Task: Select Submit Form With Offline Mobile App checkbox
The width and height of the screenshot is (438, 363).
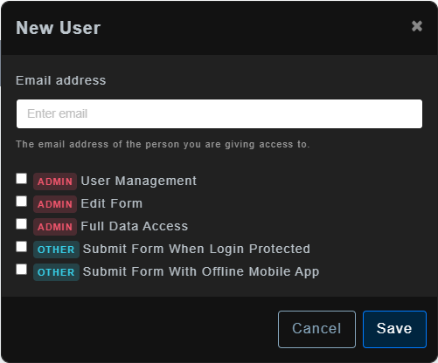Action: coord(22,270)
